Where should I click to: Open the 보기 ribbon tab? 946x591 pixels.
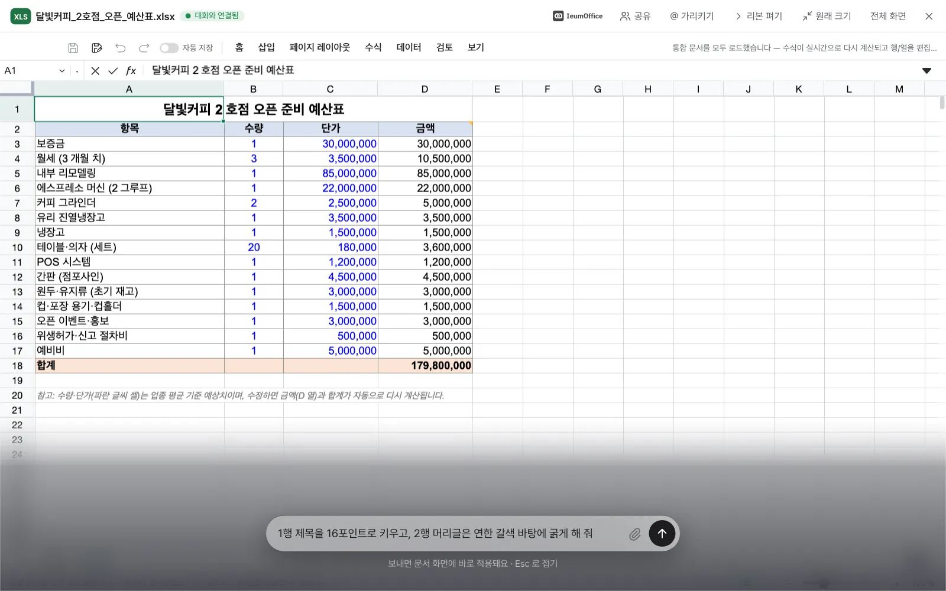click(x=476, y=47)
